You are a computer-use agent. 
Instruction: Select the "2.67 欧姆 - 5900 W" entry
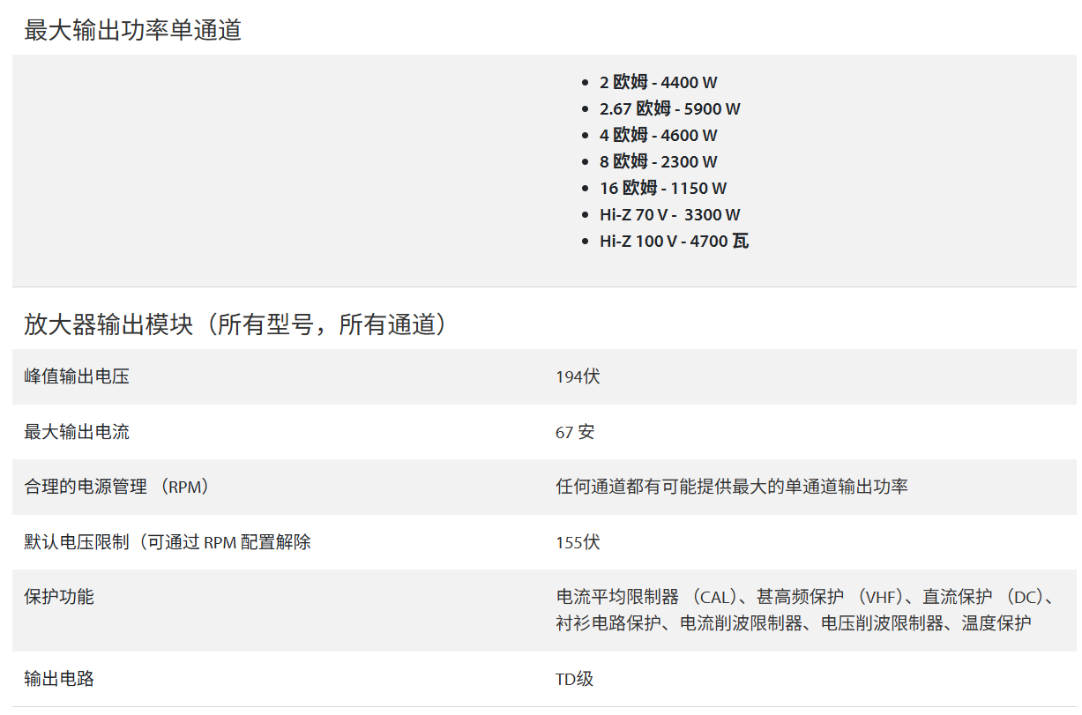point(669,109)
